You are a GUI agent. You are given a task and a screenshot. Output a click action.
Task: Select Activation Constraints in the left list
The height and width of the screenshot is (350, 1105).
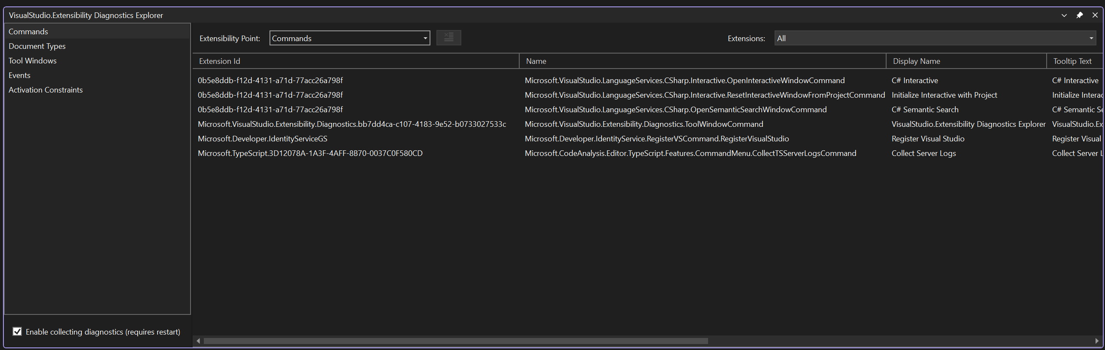pos(97,90)
